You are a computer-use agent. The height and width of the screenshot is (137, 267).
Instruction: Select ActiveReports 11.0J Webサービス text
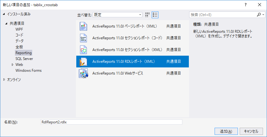118,73
